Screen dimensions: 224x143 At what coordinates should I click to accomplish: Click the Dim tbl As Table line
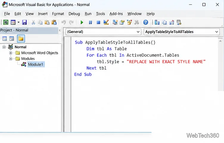[x=107, y=49]
